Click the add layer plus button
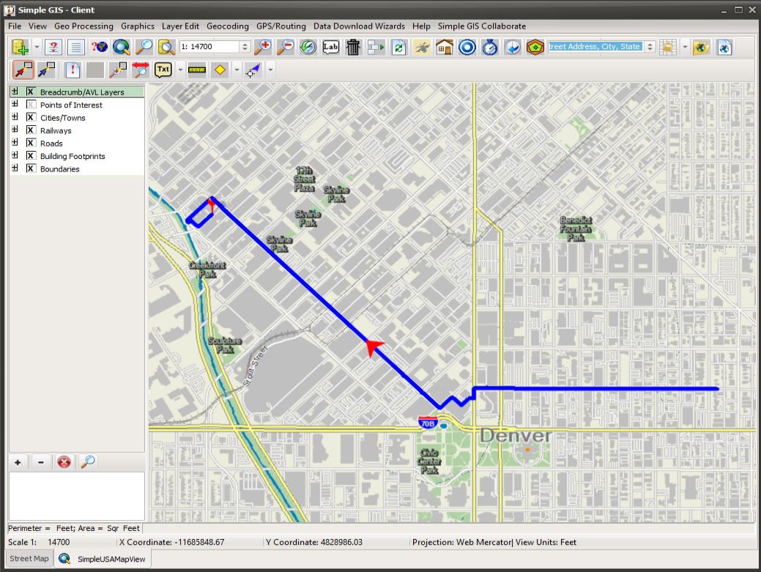The width and height of the screenshot is (761, 572). tap(17, 462)
